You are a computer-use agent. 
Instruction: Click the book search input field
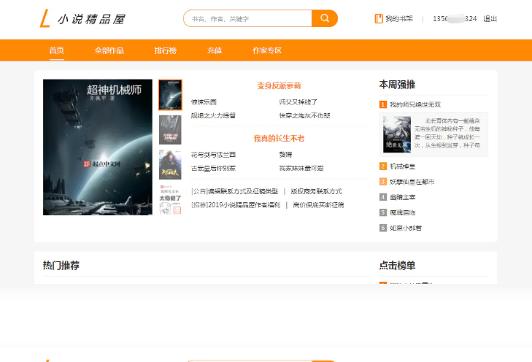tap(248, 19)
